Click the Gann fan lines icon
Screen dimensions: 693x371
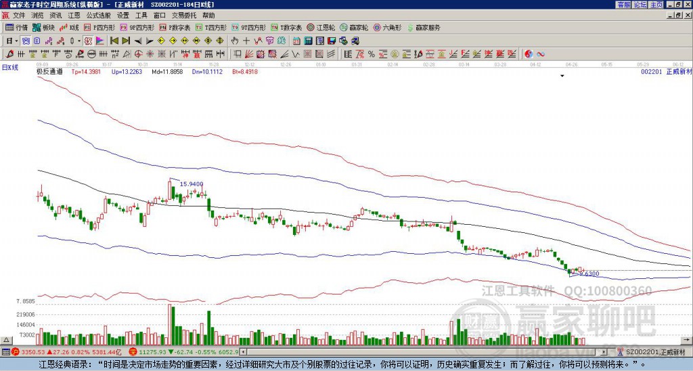[249, 54]
